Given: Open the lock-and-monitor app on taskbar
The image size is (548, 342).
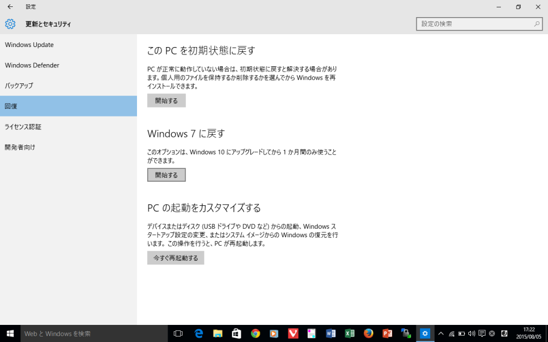Looking at the screenshot, I should click(x=406, y=333).
